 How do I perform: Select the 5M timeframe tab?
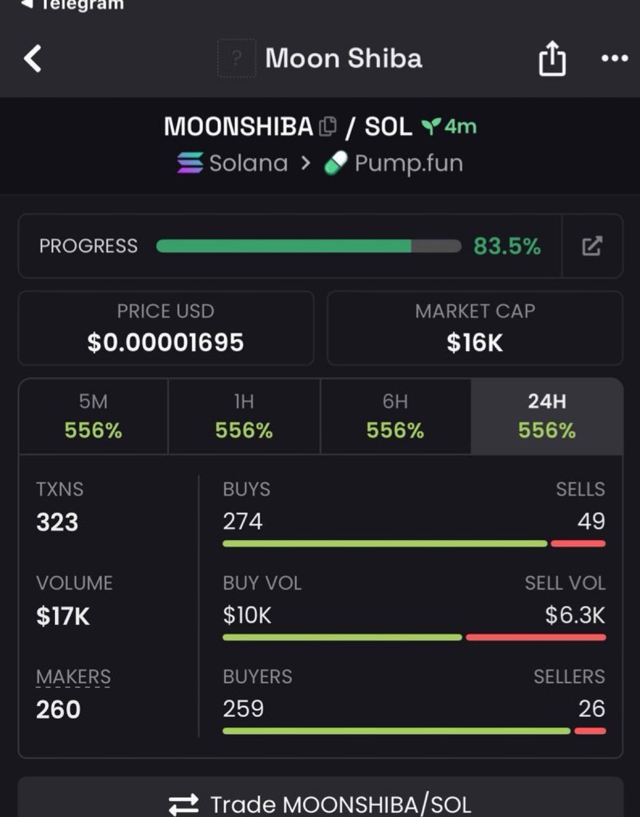tap(93, 416)
